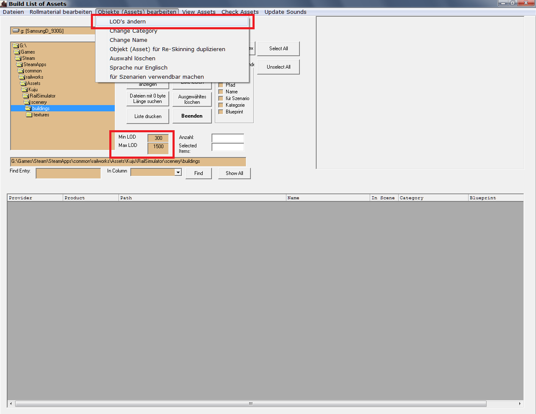Click the Unselect All button
This screenshot has height=414, width=536.
[278, 67]
